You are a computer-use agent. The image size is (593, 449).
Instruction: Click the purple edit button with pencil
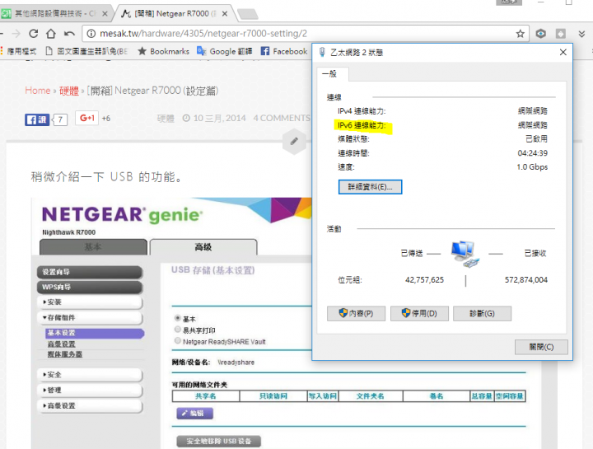[194, 413]
